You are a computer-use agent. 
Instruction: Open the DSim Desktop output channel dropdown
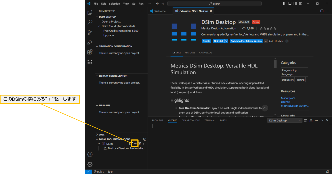(285, 120)
